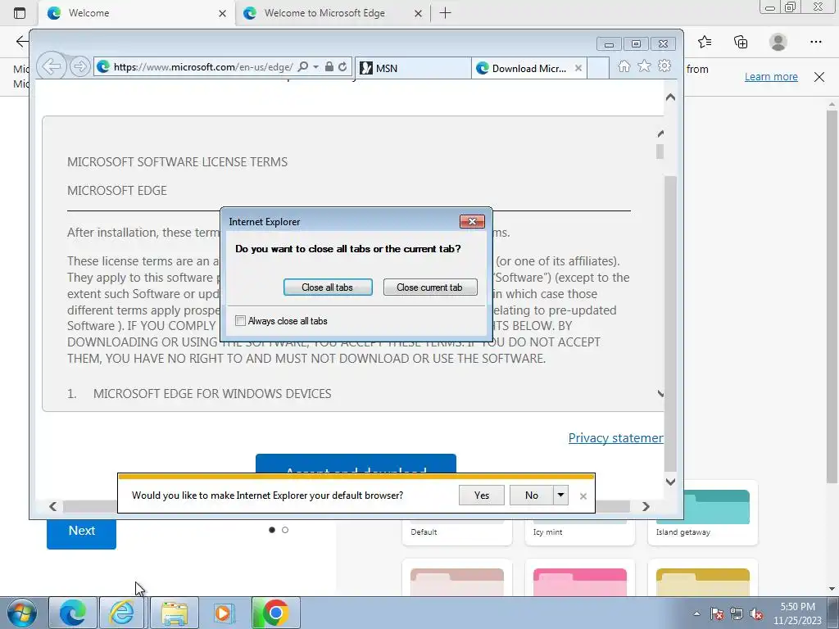Click the muted volume tray icon
Image resolution: width=839 pixels, height=629 pixels.
click(x=756, y=613)
